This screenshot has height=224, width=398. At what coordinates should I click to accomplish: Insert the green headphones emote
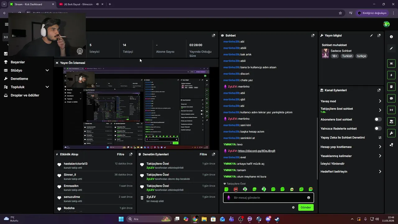(x=264, y=189)
